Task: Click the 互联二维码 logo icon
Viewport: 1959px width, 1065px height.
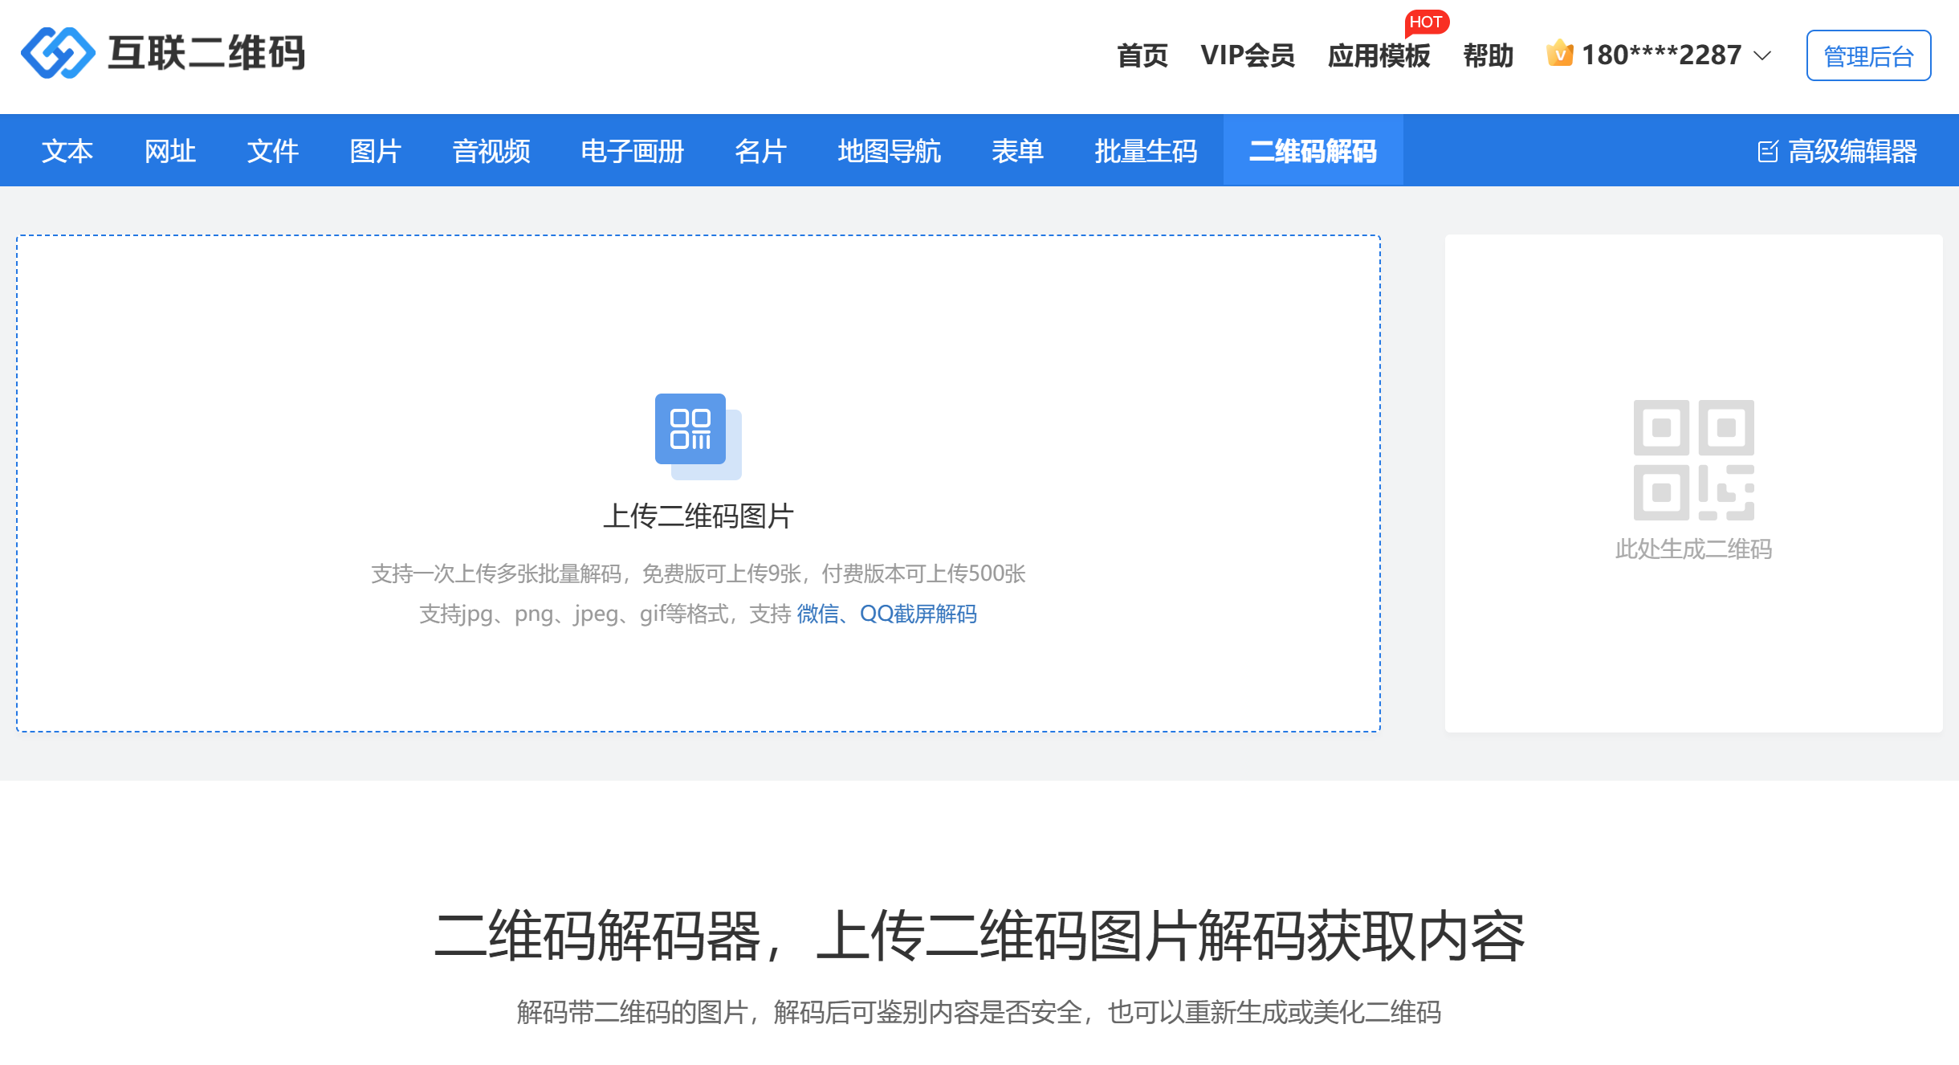Action: [58, 53]
